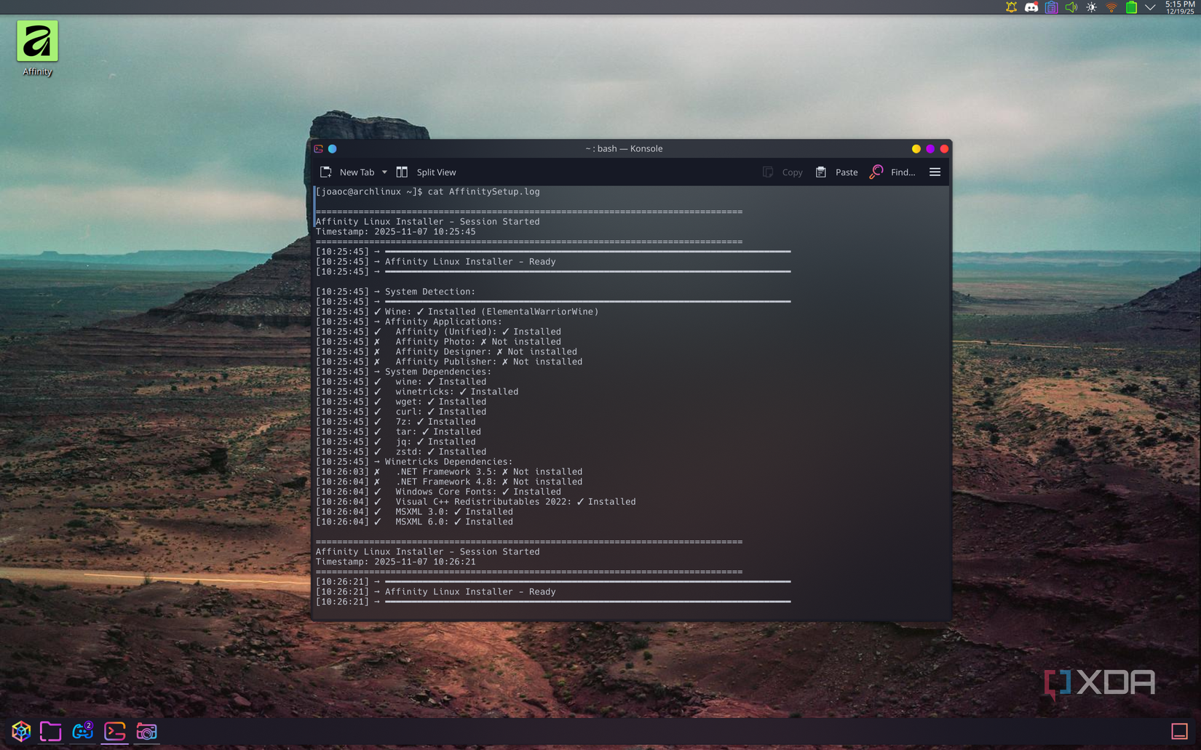This screenshot has width=1201, height=750.
Task: Open brightness settings in system tray
Action: point(1091,7)
